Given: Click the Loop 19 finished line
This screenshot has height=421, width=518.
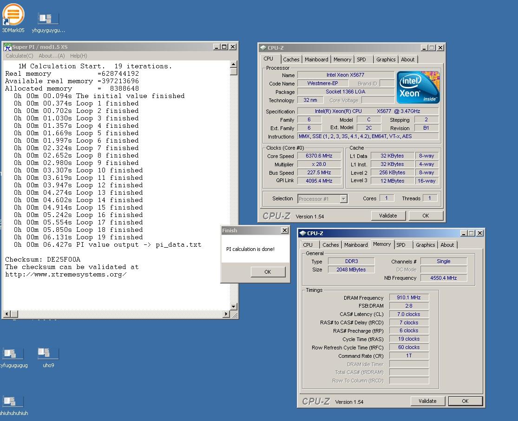Looking at the screenshot, I should click(x=79, y=237).
